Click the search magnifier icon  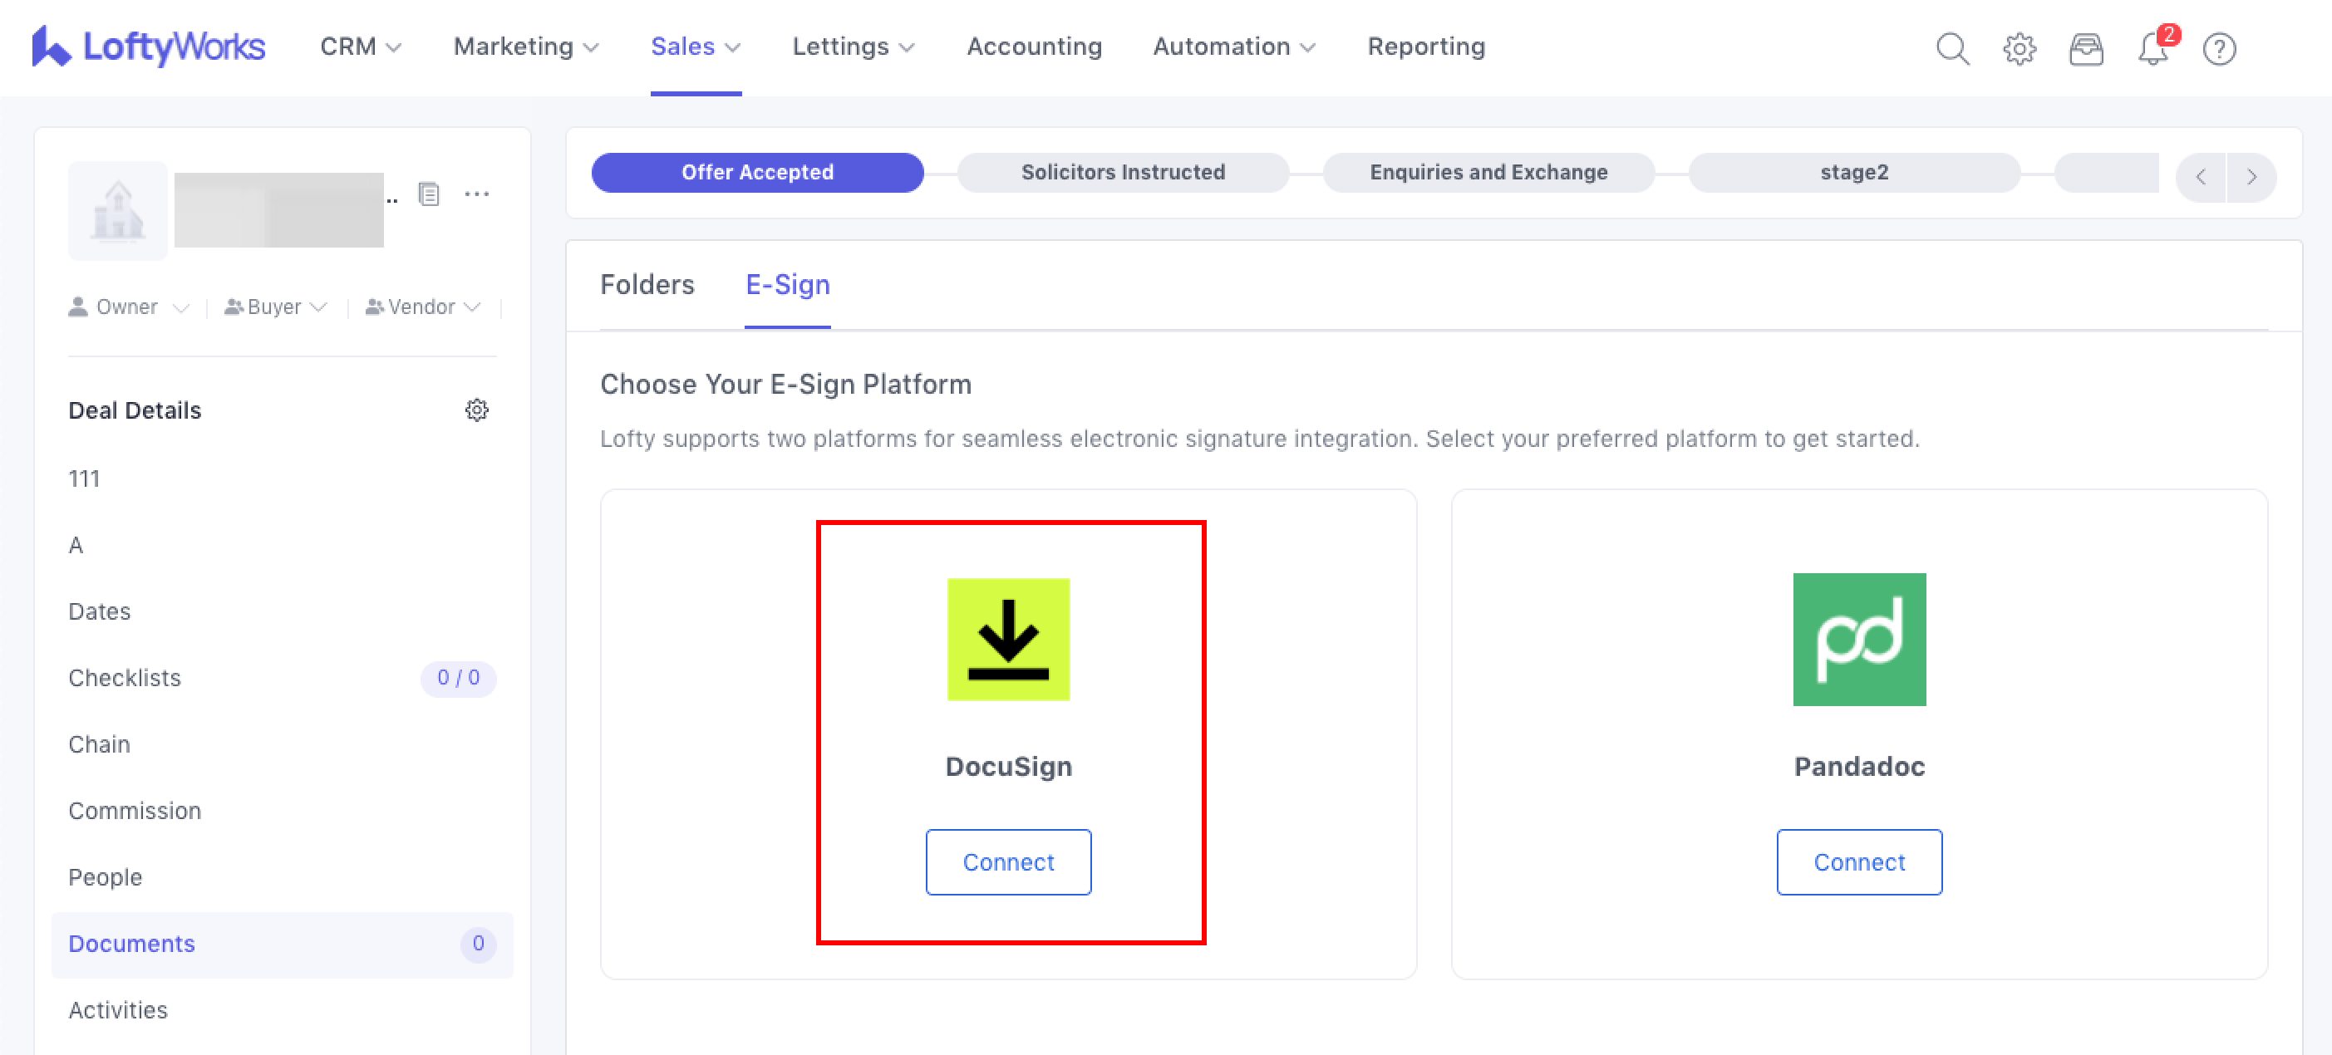pos(1951,48)
